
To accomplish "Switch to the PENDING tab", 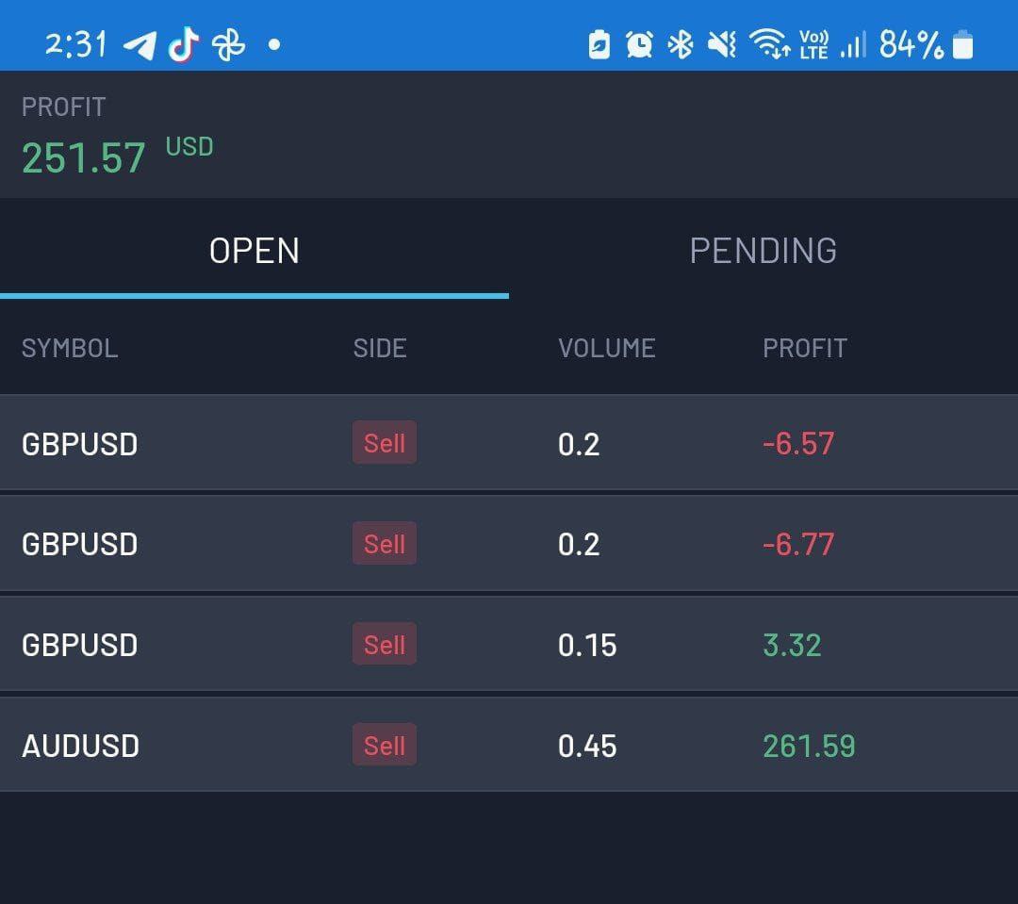I will 763,251.
